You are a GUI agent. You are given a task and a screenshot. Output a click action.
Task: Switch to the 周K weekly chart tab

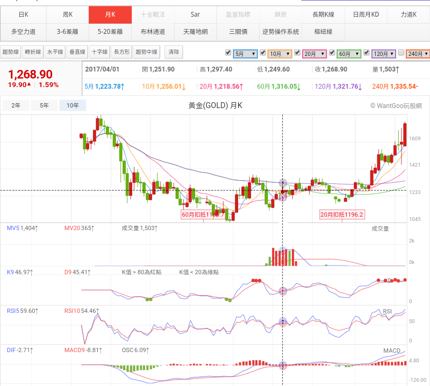(67, 14)
